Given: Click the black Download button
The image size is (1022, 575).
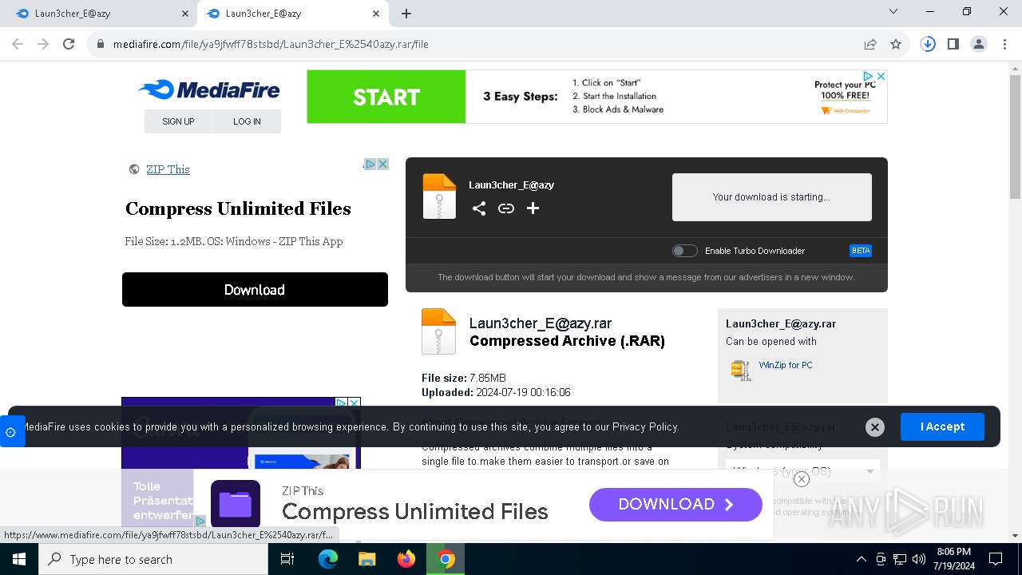Looking at the screenshot, I should click(x=255, y=290).
